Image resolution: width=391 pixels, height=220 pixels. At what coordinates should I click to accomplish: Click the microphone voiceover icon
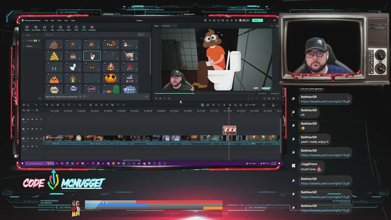(224, 105)
